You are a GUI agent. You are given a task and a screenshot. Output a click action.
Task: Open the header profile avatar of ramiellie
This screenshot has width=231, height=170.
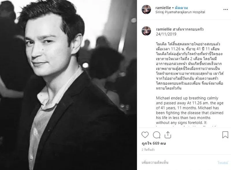[146, 9]
